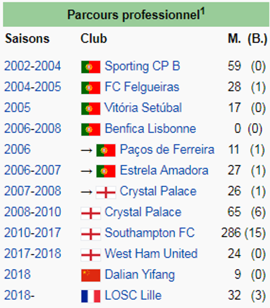
Task: Follow the LOSC Lille link
Action: (x=133, y=295)
